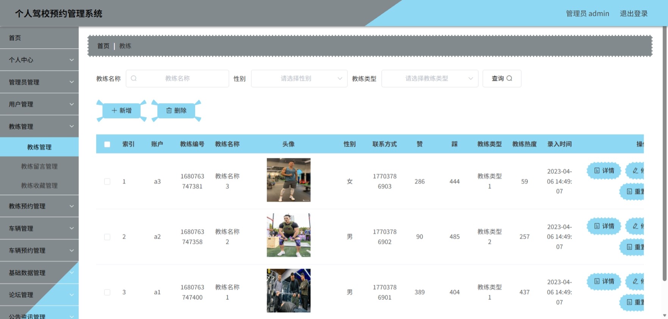Collapse the 教练管理 parent sidebar menu

tap(39, 126)
